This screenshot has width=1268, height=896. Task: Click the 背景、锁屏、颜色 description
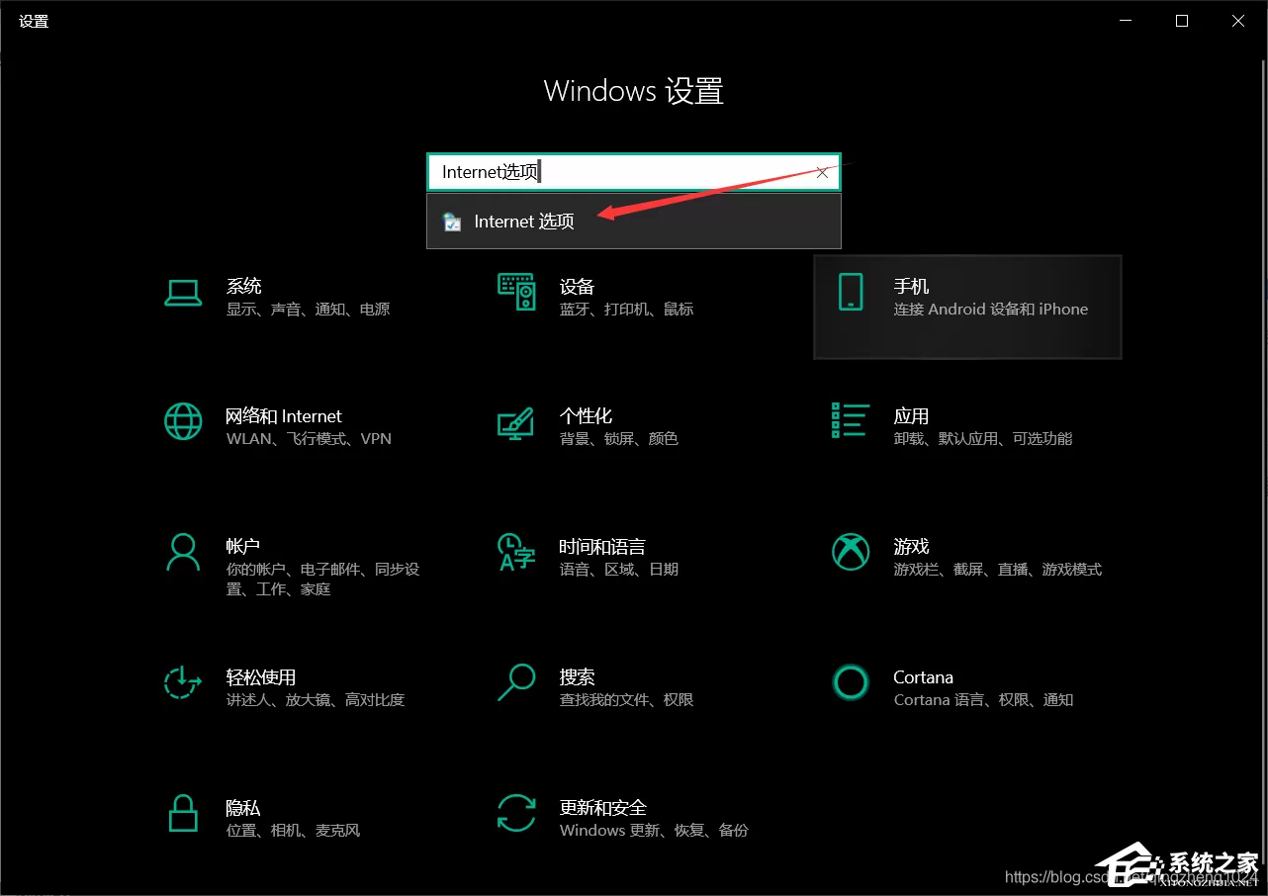coord(619,439)
